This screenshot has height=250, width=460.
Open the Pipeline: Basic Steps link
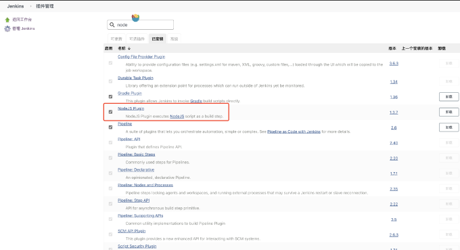tap(137, 154)
